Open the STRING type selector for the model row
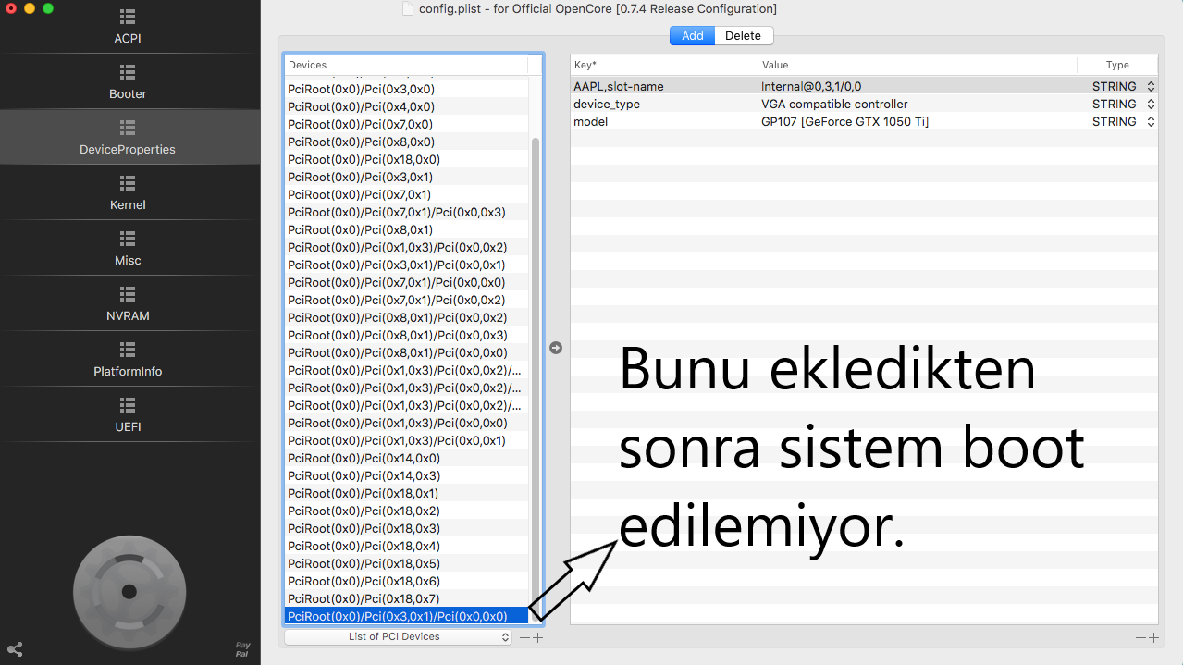Image resolution: width=1183 pixels, height=665 pixels. click(1151, 121)
